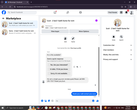Go to Home feed icon
Screen dimensions: 137x110
pos(55,12)
